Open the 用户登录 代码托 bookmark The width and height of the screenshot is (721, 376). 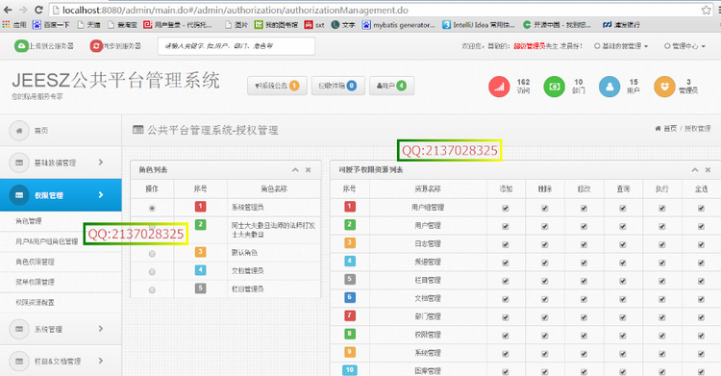(x=178, y=24)
